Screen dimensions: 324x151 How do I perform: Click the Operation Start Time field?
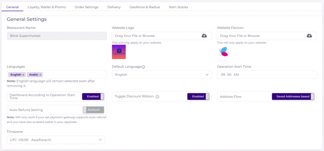pyautogui.click(x=266, y=75)
